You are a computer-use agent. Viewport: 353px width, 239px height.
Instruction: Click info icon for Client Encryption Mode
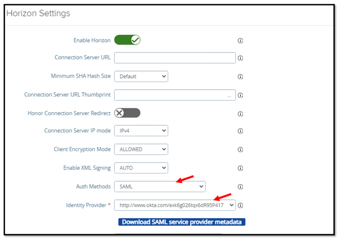(241, 150)
